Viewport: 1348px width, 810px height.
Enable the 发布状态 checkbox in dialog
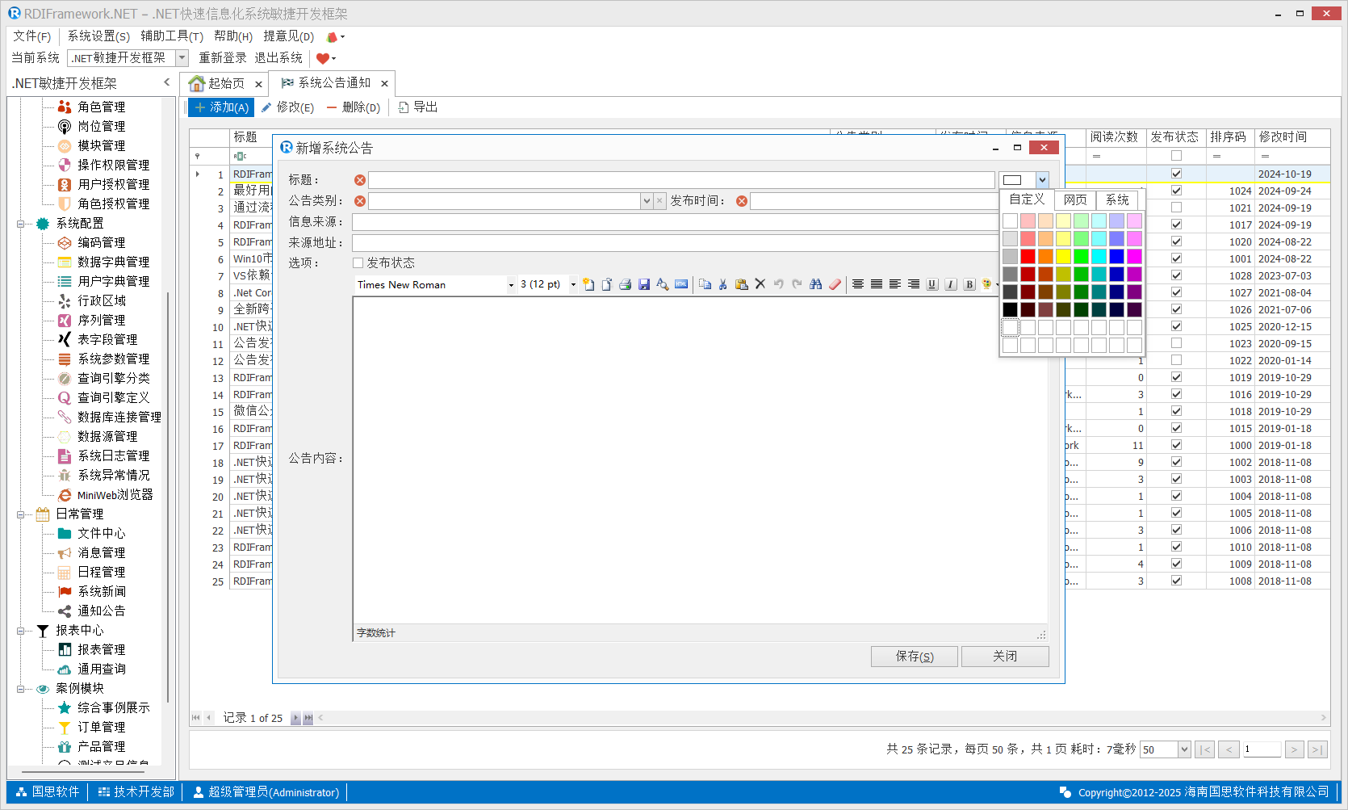pyautogui.click(x=358, y=263)
